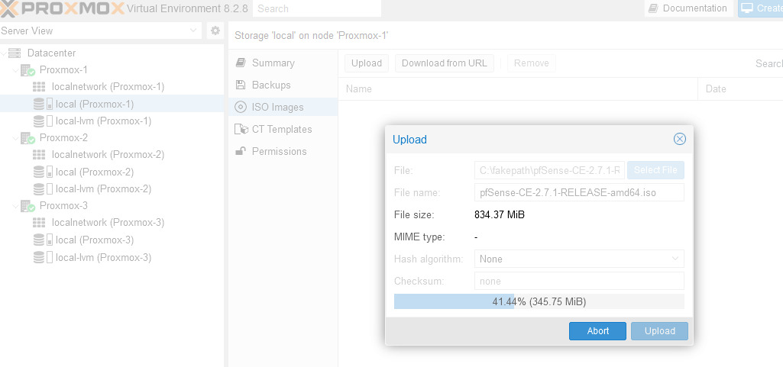Image resolution: width=783 pixels, height=367 pixels.
Task: Click the tree settings gear icon
Action: point(215,31)
